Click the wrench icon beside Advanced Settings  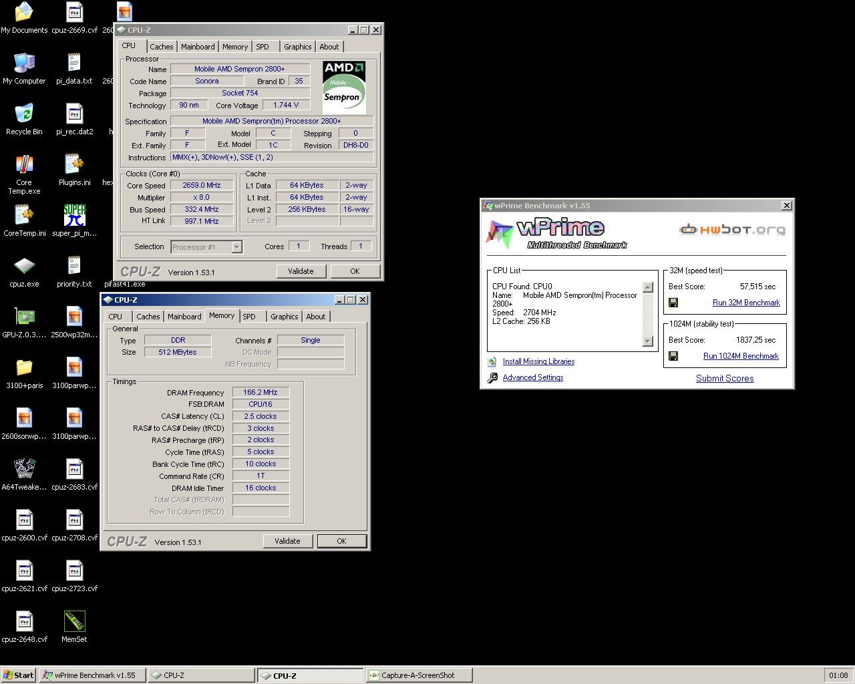(492, 377)
